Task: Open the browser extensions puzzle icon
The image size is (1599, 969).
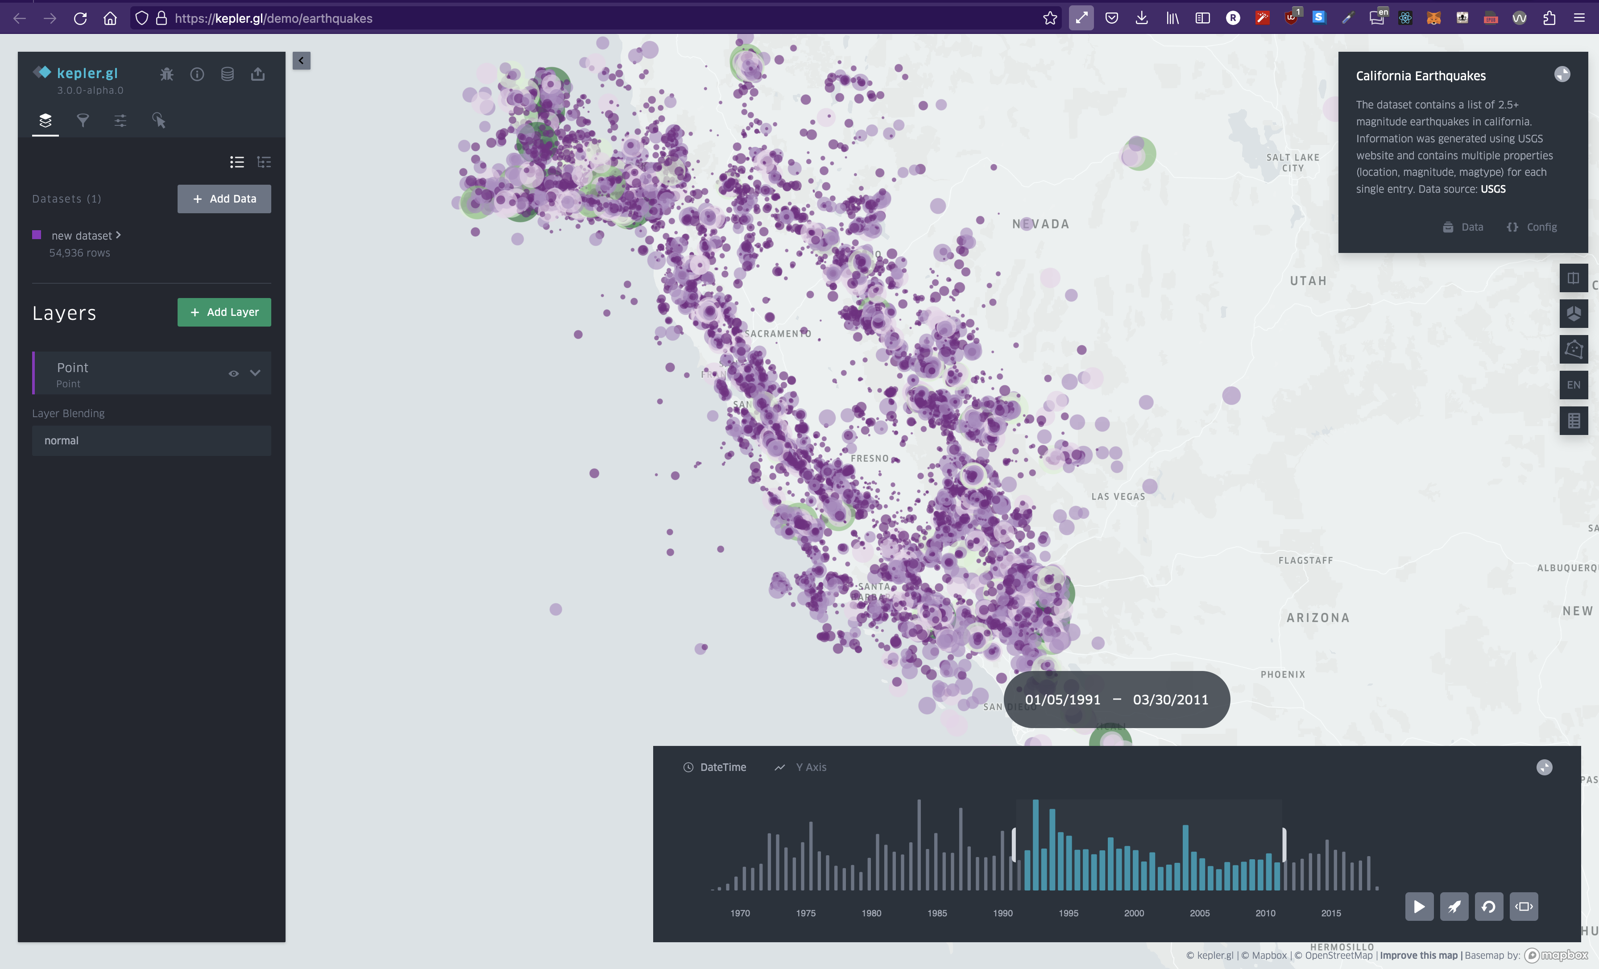Action: tap(1549, 18)
